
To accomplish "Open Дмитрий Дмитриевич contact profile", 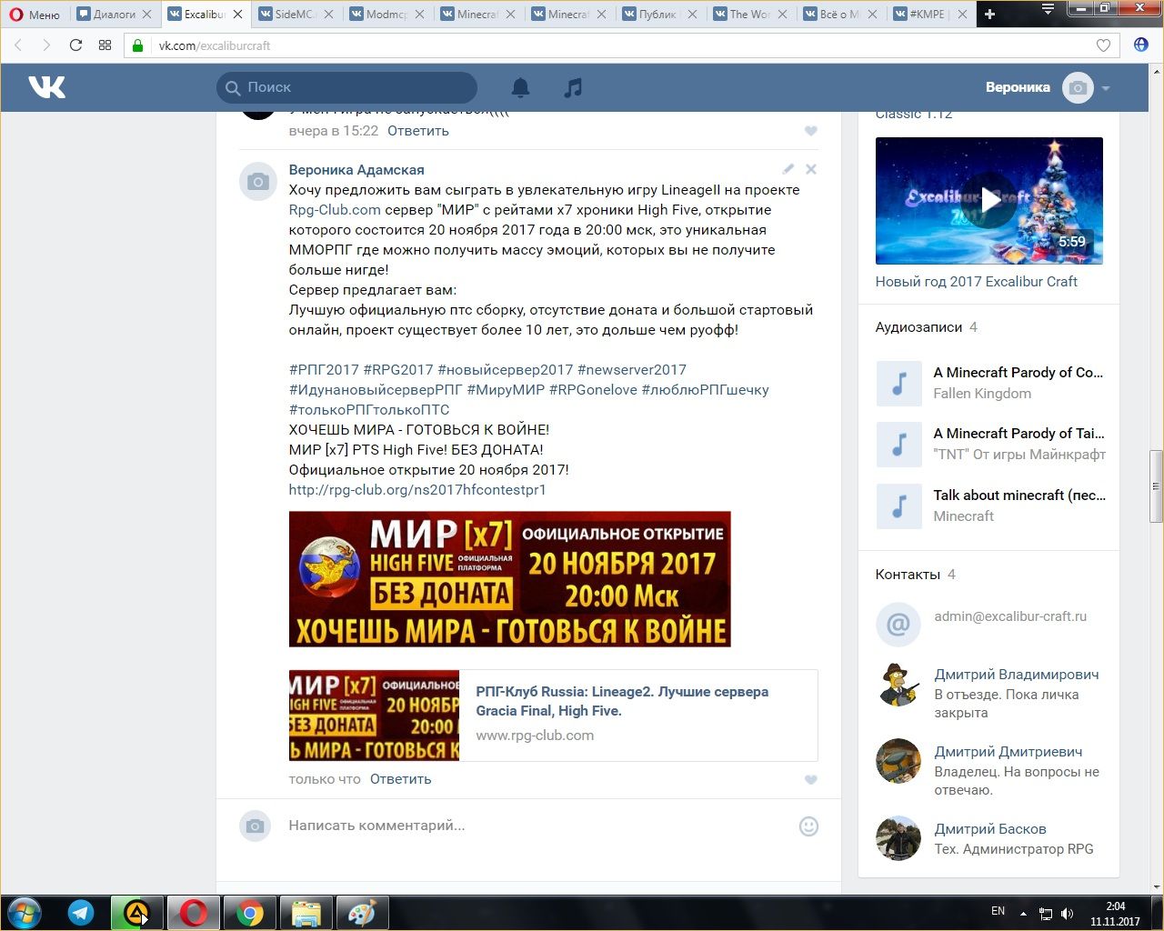I will 1008,752.
